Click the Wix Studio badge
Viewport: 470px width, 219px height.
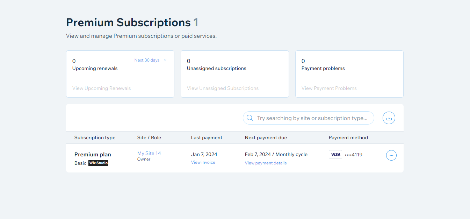(99, 163)
